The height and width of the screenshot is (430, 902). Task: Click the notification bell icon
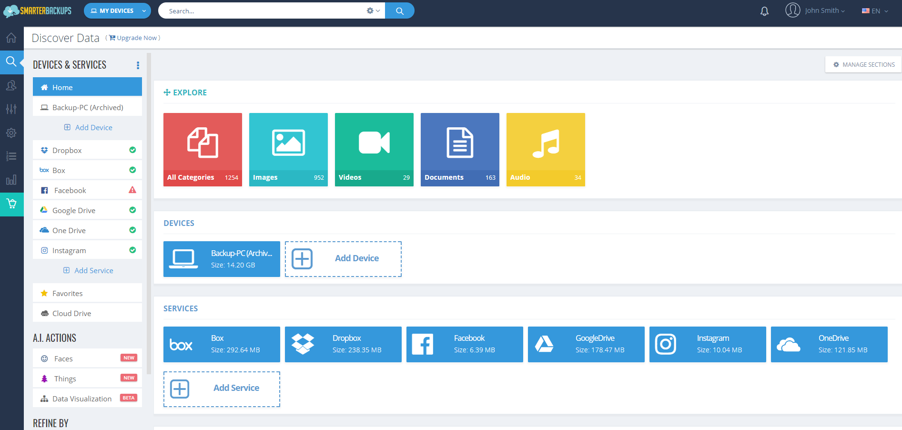tap(764, 11)
